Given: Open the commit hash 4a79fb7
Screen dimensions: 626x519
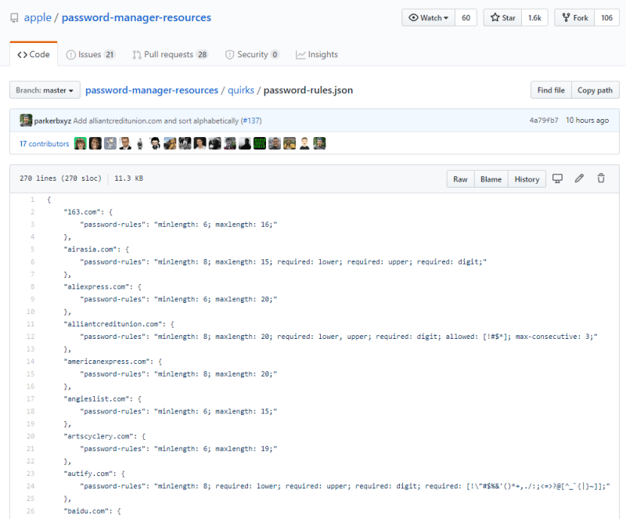Looking at the screenshot, I should point(544,121).
